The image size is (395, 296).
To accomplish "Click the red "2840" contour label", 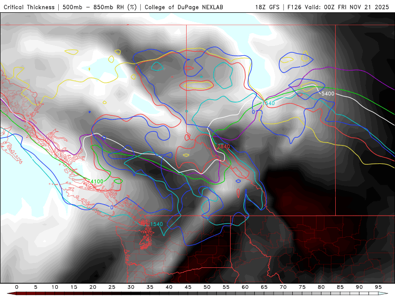I will [x=224, y=146].
